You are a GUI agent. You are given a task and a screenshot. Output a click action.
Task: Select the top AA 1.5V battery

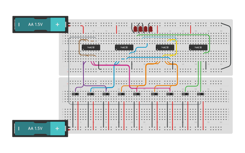point(40,25)
